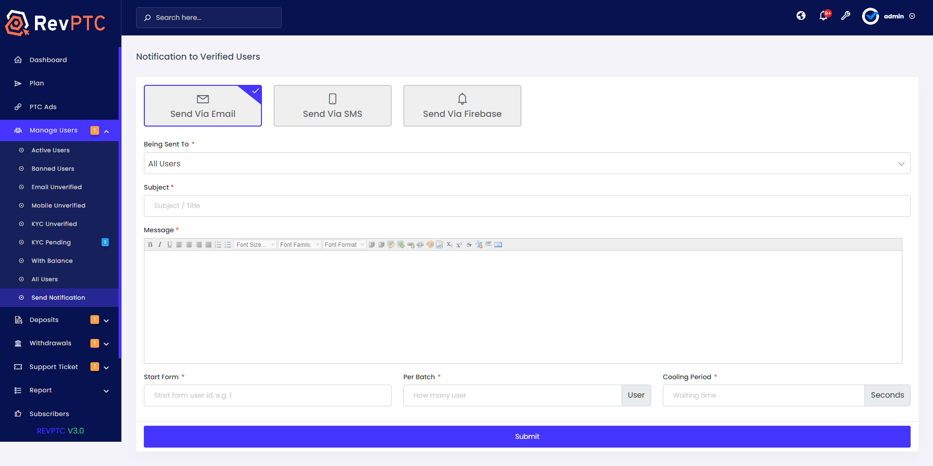
Task: Click the Subject / Title input field
Action: point(527,206)
